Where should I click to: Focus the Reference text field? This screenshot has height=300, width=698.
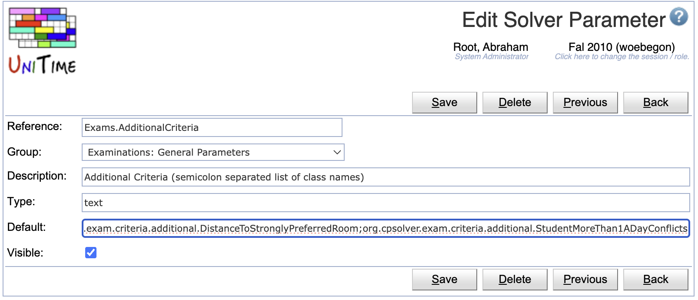[x=212, y=127]
